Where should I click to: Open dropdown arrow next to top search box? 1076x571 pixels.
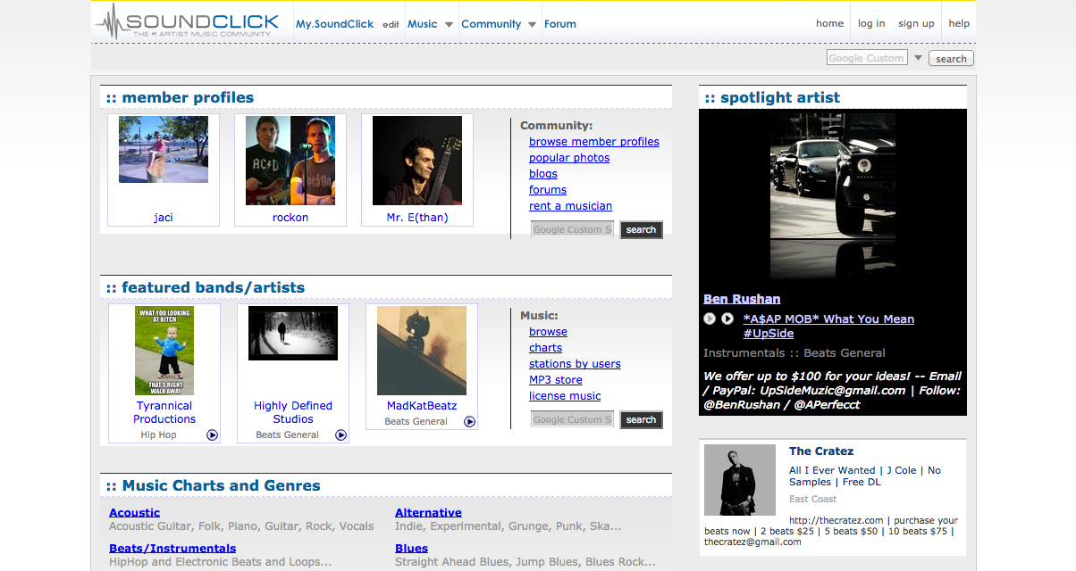[918, 58]
